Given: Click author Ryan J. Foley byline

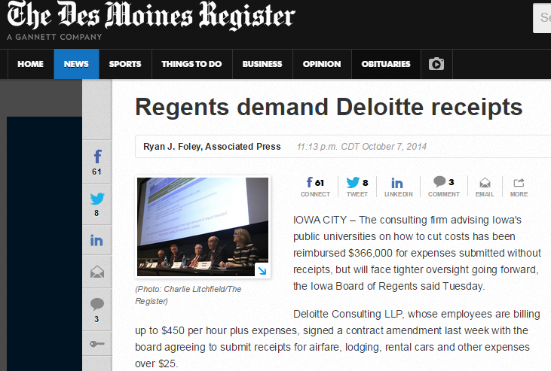Looking at the screenshot, I should 212,146.
